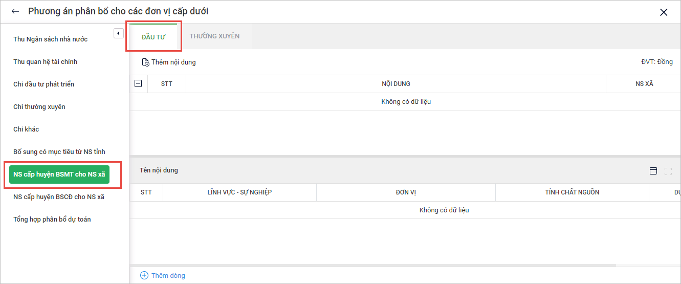Select NS cấp huyện BSMT cho NS xã
Screen dimensions: 681x284
tap(59, 174)
